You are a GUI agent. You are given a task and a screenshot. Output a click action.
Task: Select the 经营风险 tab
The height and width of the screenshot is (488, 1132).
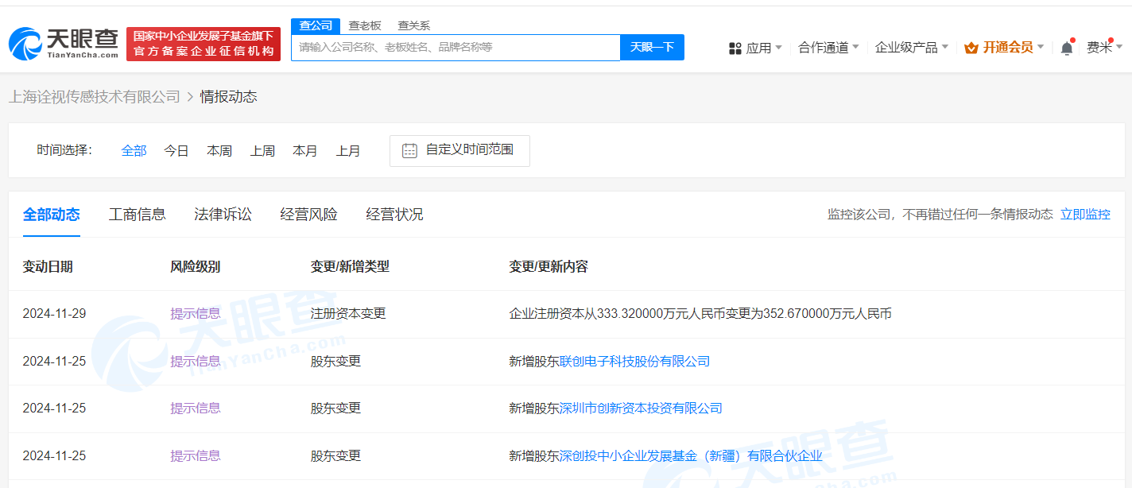(308, 215)
